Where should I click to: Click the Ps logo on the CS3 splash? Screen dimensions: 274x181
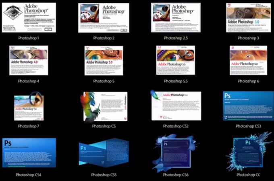[x=228, y=96]
